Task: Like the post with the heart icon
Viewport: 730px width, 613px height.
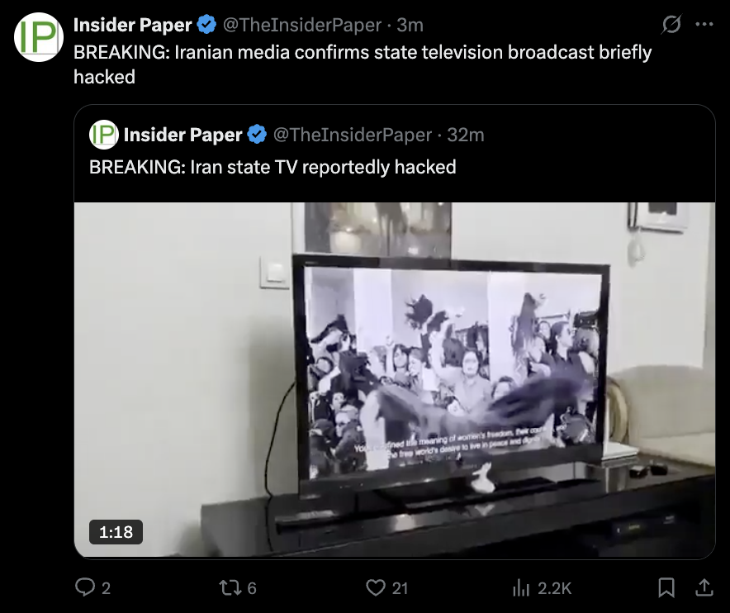Action: click(x=386, y=587)
